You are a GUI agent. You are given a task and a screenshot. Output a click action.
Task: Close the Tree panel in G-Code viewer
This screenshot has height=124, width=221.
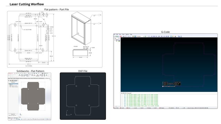(x=119, y=38)
